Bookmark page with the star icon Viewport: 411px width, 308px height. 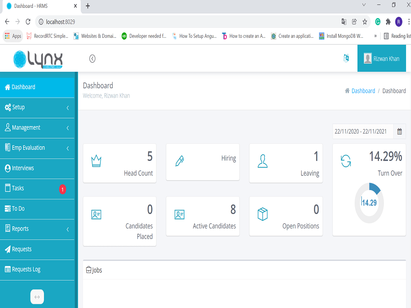(x=365, y=22)
